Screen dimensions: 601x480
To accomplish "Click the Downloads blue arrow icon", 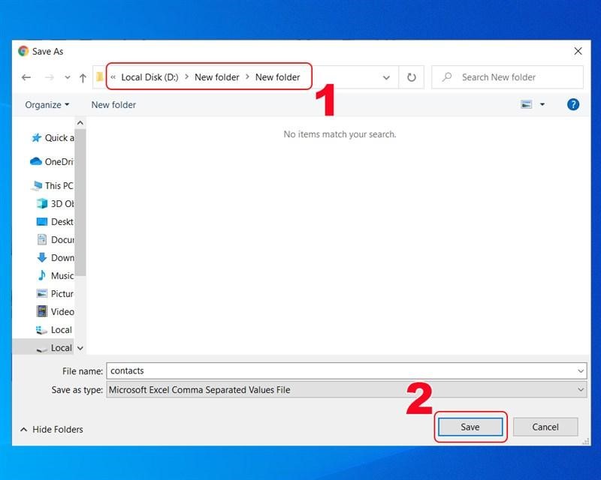I will (42, 257).
